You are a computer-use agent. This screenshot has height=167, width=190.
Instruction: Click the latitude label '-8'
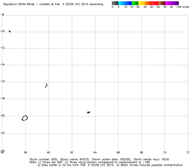2,15
